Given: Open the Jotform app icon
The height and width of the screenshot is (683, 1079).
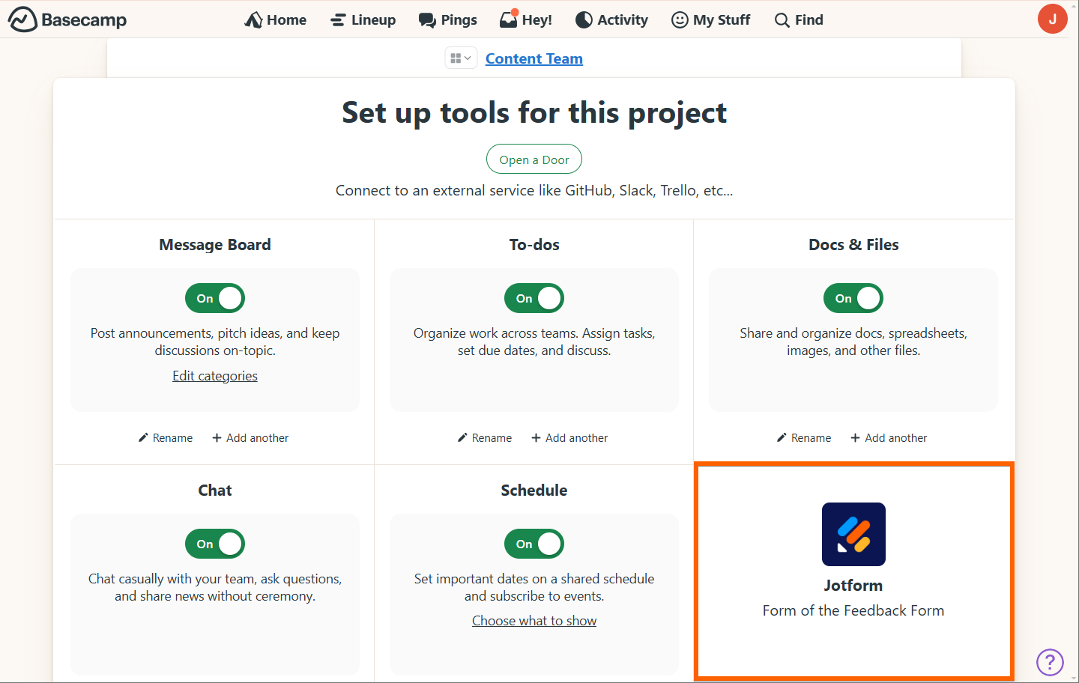Looking at the screenshot, I should click(853, 534).
